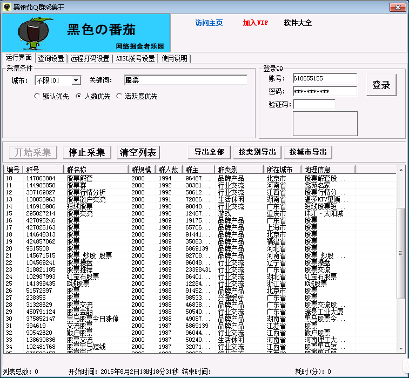Switch to the 查询设置 tab
The height and width of the screenshot is (378, 409).
pyautogui.click(x=51, y=58)
